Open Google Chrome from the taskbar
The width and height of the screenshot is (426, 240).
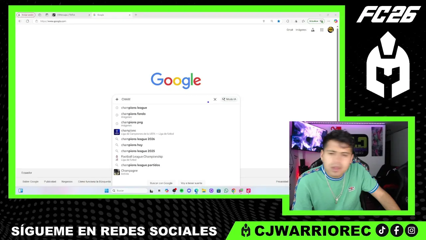pyautogui.click(x=233, y=191)
